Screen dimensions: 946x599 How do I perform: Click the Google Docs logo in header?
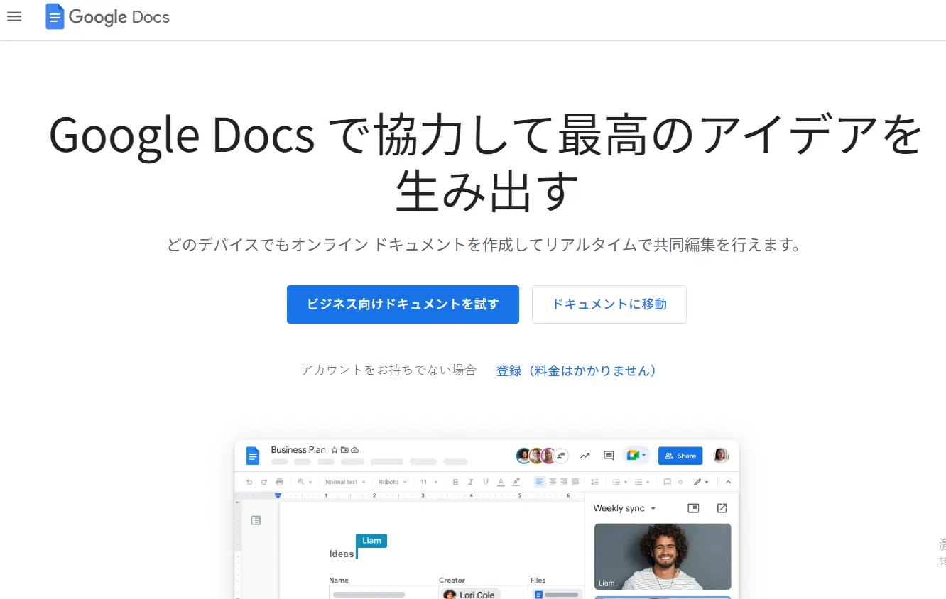click(108, 16)
